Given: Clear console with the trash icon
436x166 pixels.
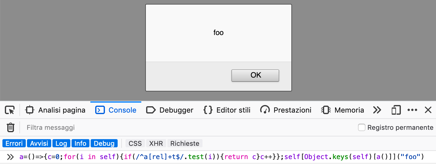Looking at the screenshot, I should (x=11, y=128).
